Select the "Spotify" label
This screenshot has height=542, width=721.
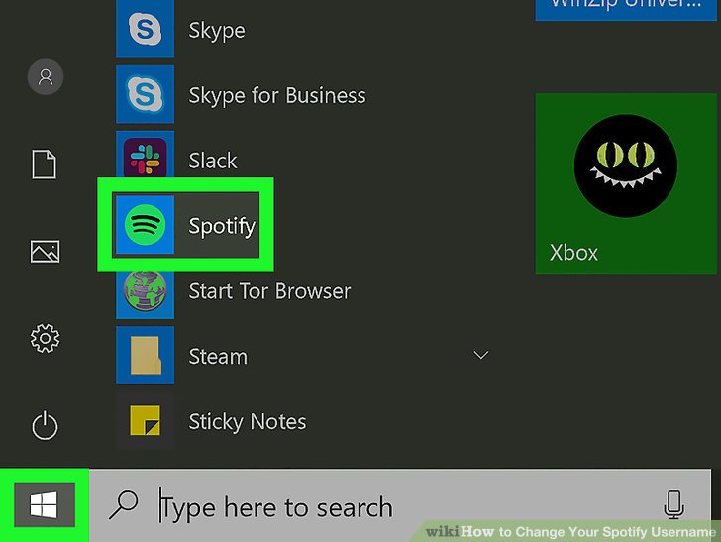click(x=222, y=227)
